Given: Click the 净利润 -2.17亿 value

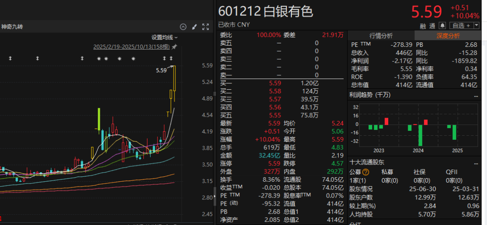Looking at the screenshot, I should (402, 61).
